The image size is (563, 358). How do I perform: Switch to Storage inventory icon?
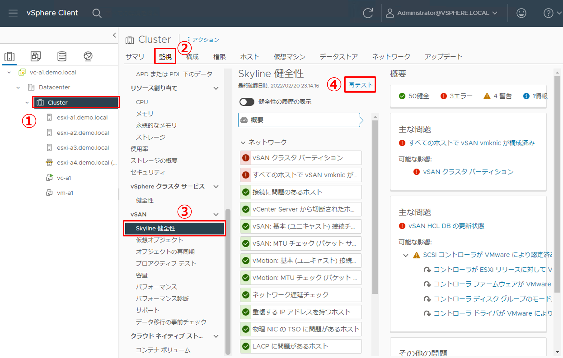coord(62,56)
